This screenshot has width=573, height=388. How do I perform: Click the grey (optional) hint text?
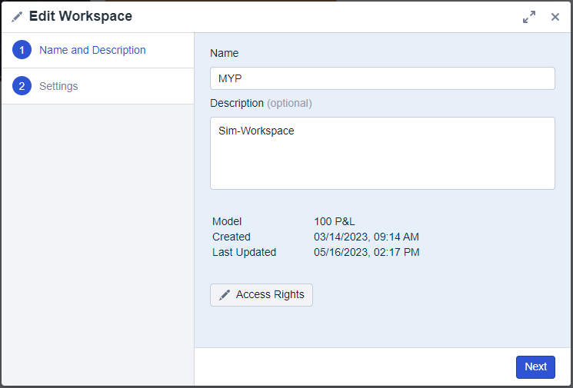tap(289, 103)
